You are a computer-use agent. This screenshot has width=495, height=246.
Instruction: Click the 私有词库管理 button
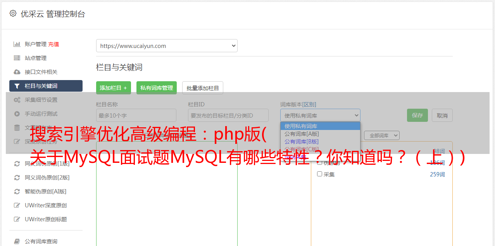[157, 88]
